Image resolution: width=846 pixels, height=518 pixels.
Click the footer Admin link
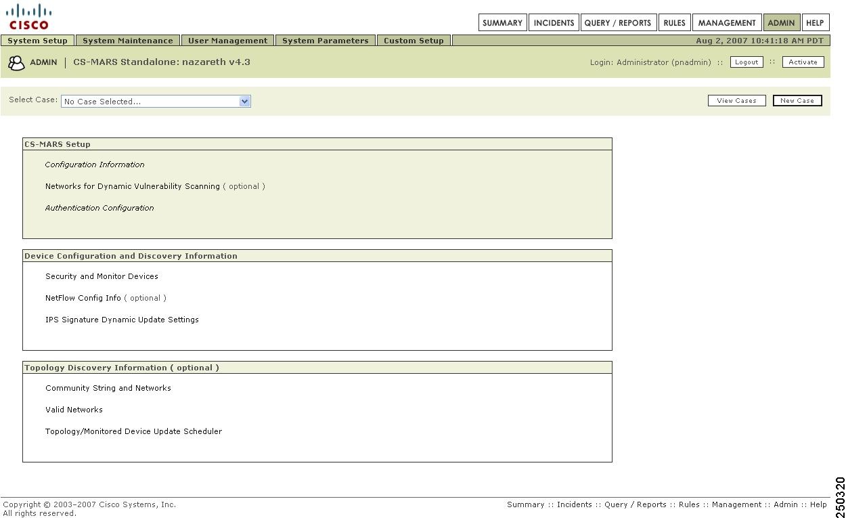pos(786,504)
